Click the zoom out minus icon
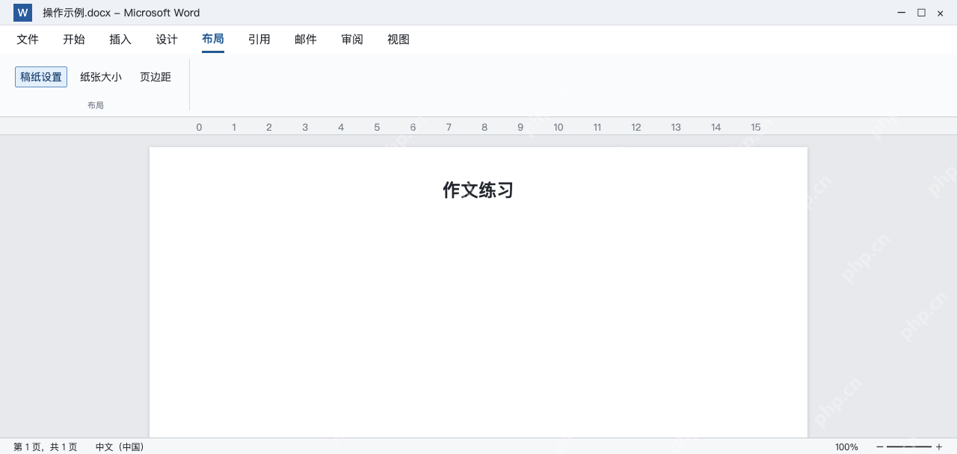The image size is (957, 454). [x=880, y=447]
